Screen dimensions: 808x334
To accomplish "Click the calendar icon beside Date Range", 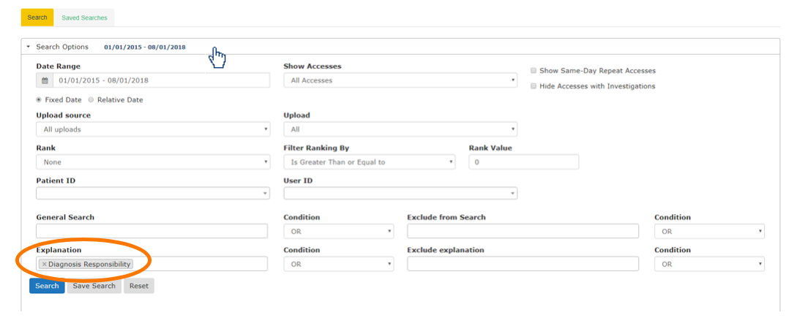I will click(x=45, y=80).
